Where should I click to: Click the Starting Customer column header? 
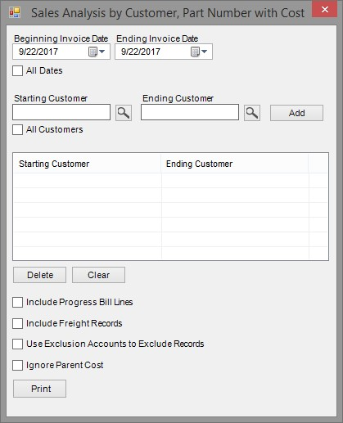coord(87,164)
